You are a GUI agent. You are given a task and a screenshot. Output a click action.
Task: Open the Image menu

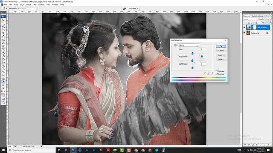pos(16,5)
